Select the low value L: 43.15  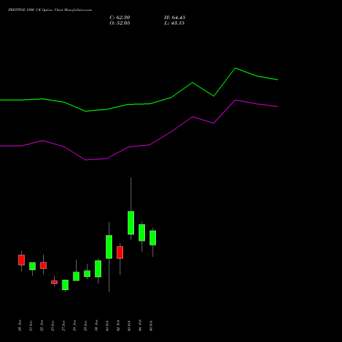click(x=174, y=23)
